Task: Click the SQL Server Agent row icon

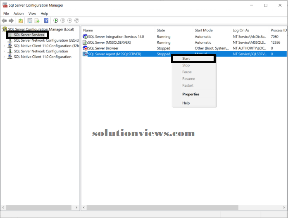Action: (x=85, y=54)
